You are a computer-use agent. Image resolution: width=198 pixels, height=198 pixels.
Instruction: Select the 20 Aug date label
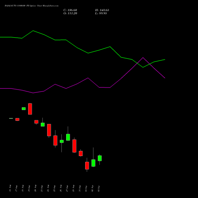click(36, 188)
